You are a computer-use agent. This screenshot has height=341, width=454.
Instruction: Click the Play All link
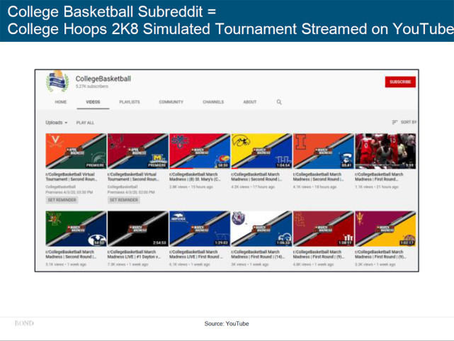85,123
